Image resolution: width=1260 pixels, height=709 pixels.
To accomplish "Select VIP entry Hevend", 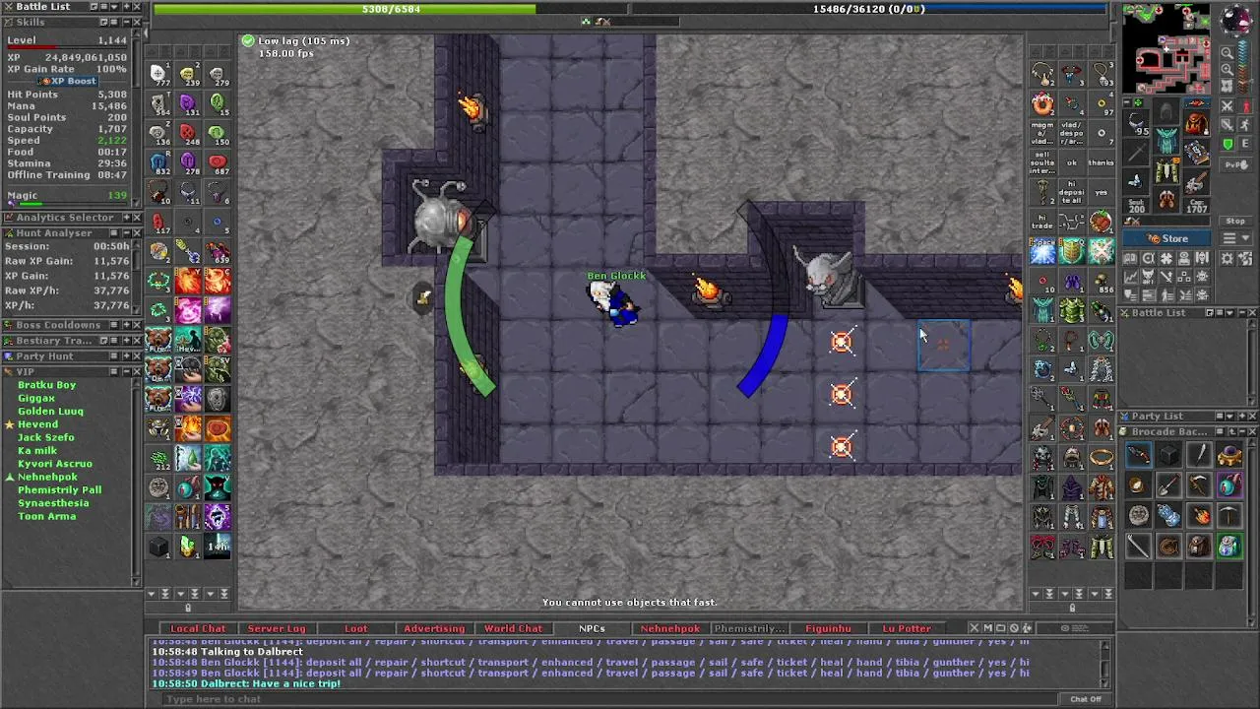I will click(x=37, y=424).
